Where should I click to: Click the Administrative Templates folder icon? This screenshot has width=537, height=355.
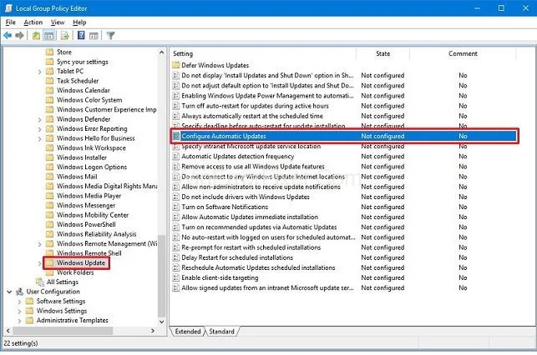30,320
